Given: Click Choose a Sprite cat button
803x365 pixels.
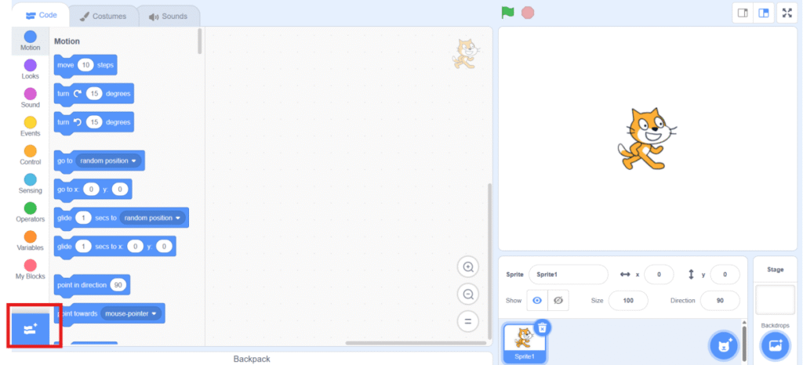Looking at the screenshot, I should [x=722, y=345].
